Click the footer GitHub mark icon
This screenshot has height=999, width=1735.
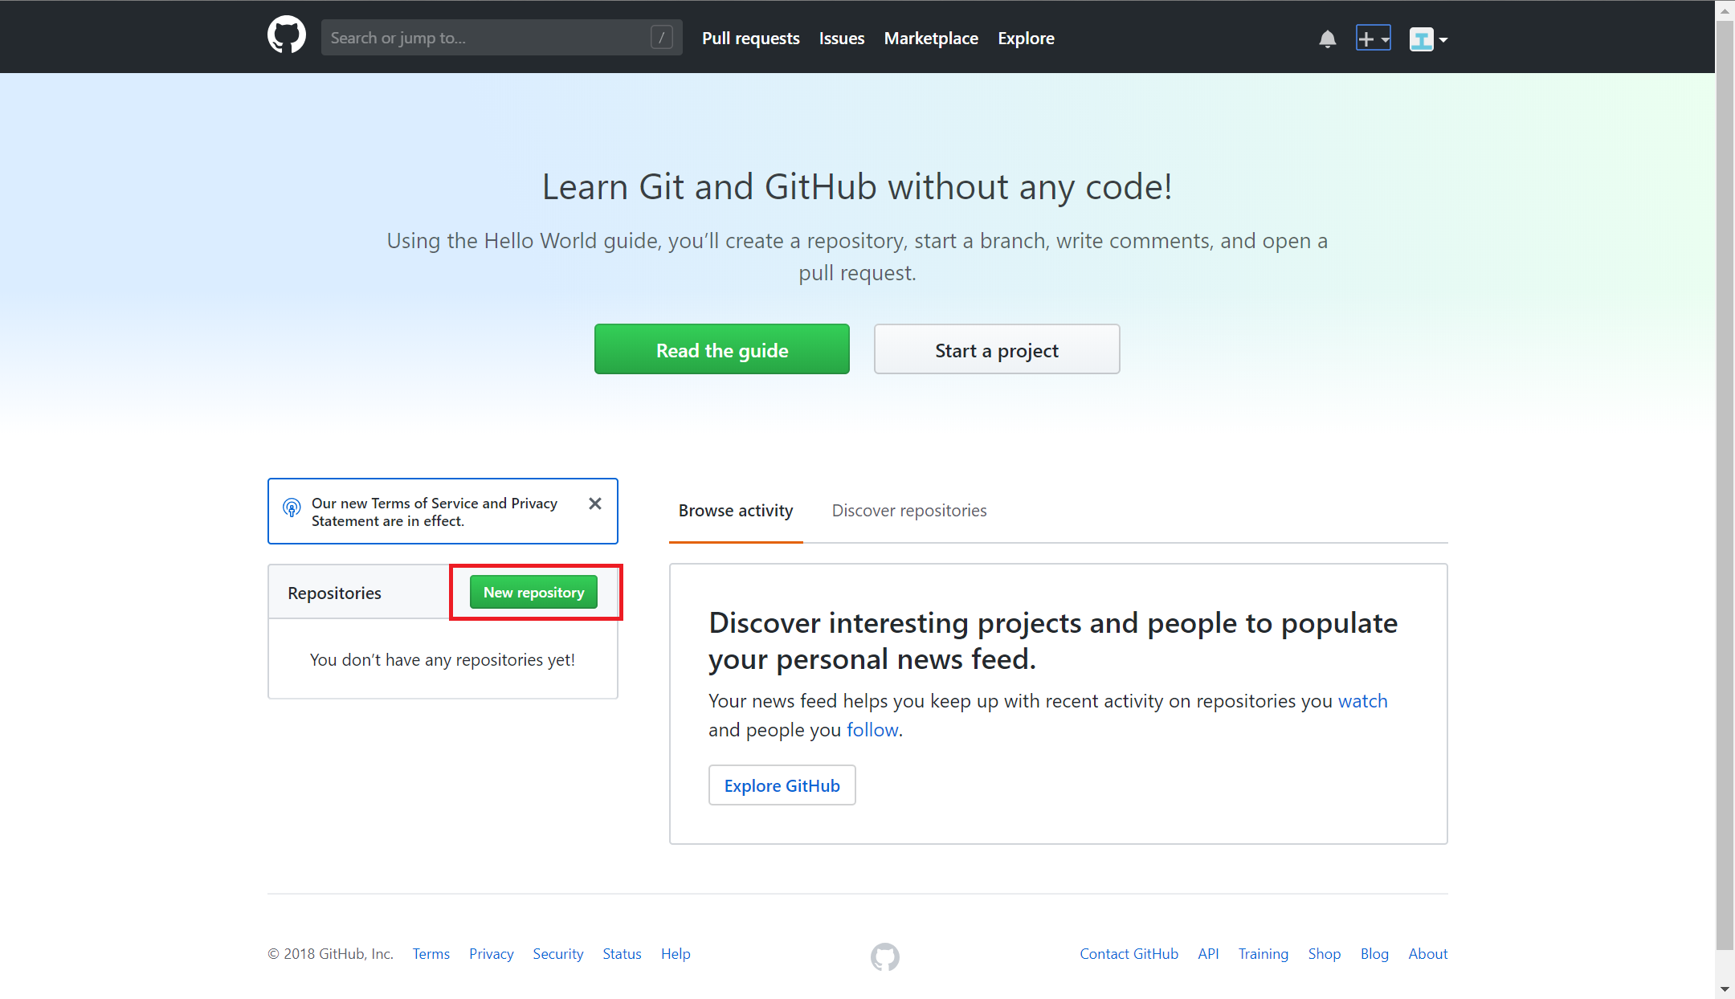tap(884, 956)
